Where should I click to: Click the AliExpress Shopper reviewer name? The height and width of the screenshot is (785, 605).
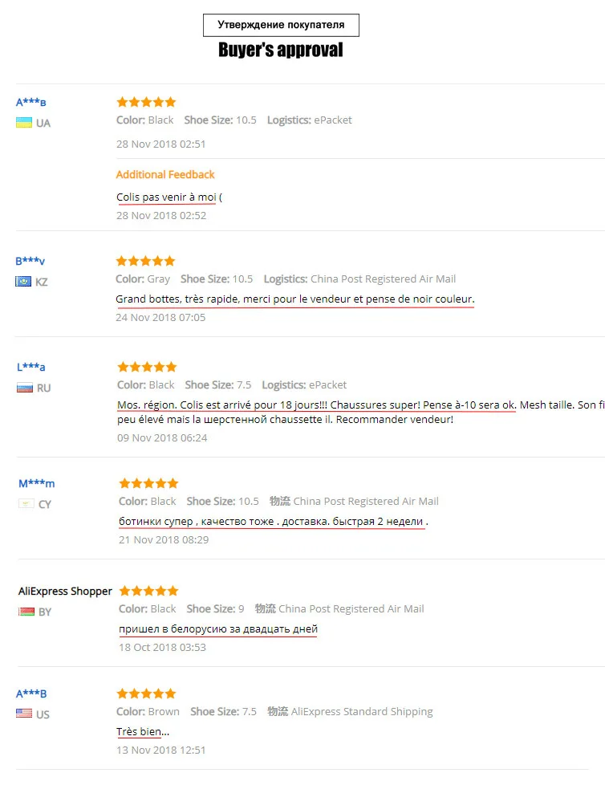pos(65,591)
